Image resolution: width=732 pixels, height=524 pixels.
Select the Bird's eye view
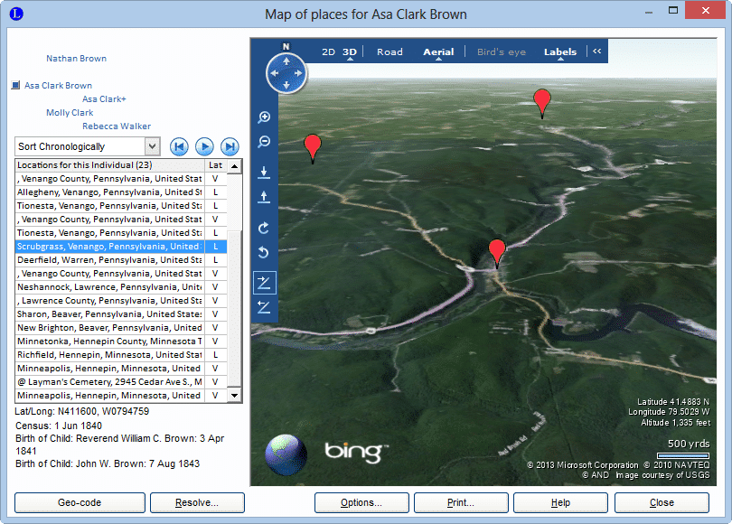[x=502, y=51]
